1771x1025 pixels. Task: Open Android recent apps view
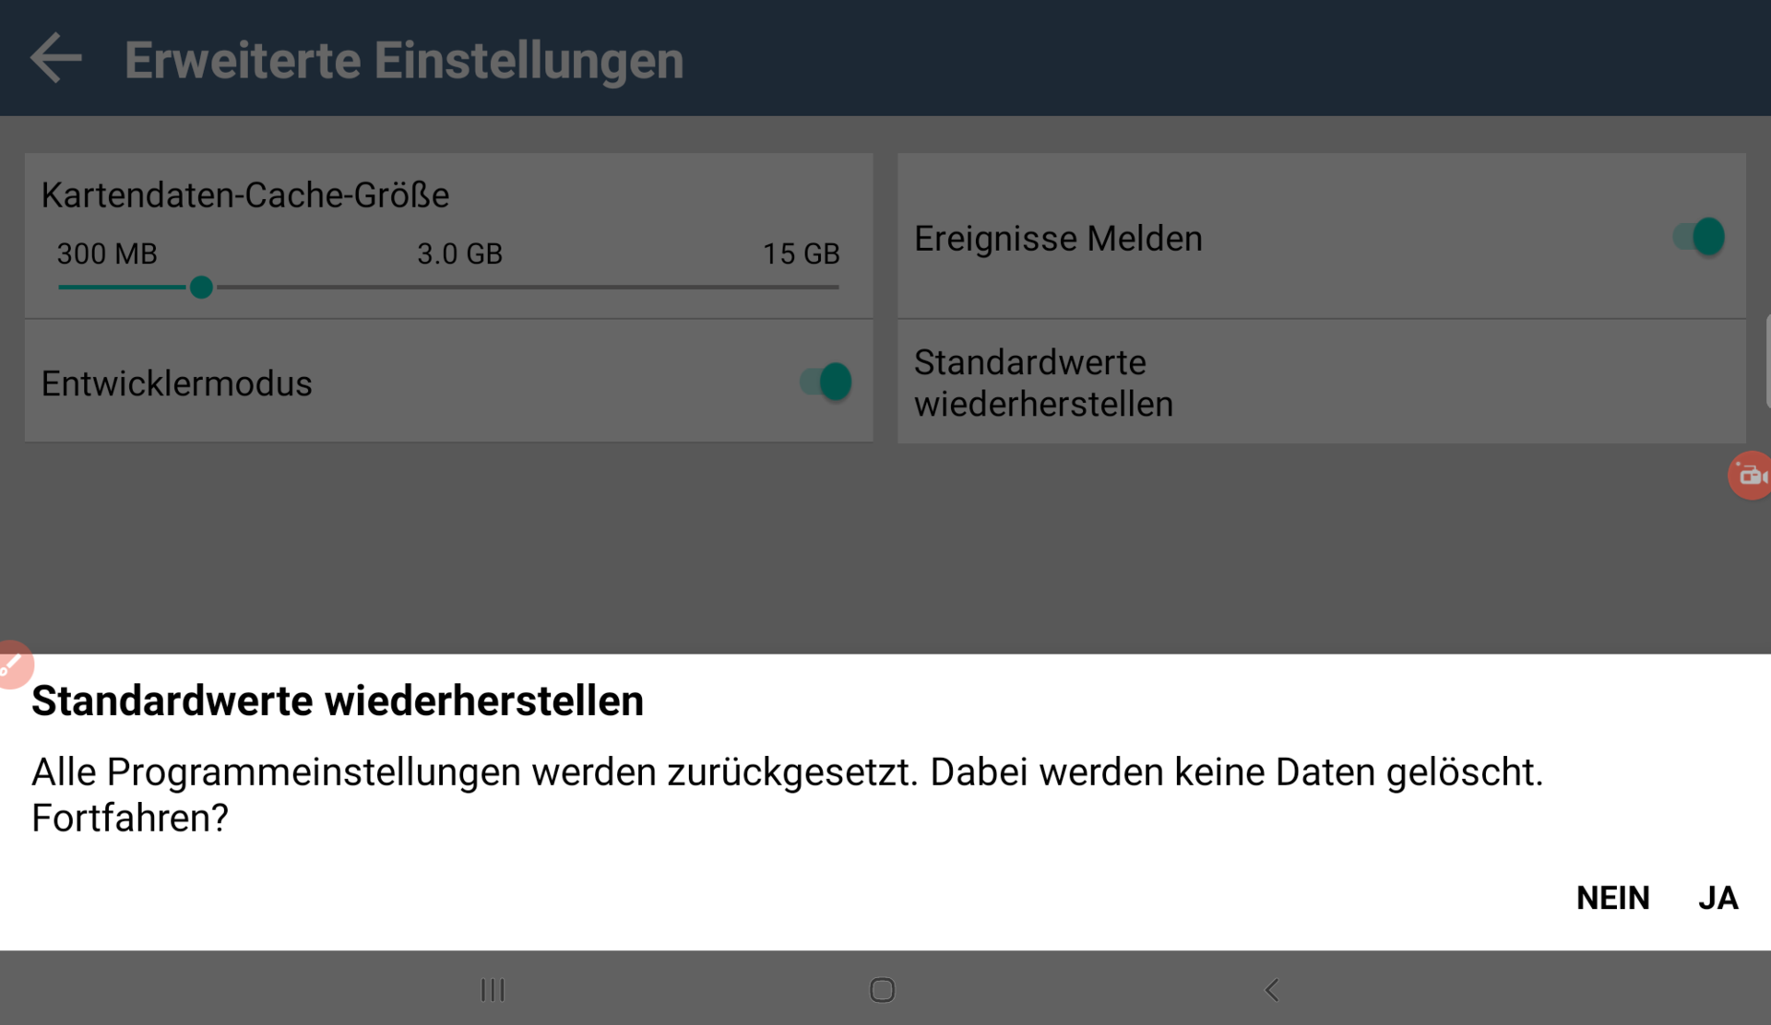point(493,990)
